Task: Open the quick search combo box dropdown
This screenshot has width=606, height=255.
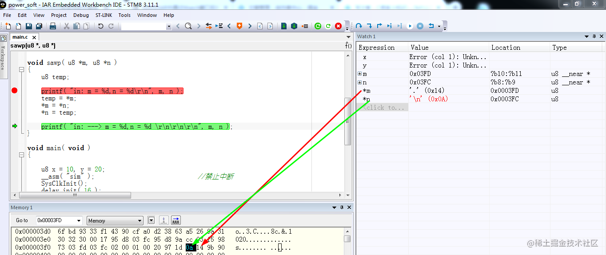Action: 169,26
